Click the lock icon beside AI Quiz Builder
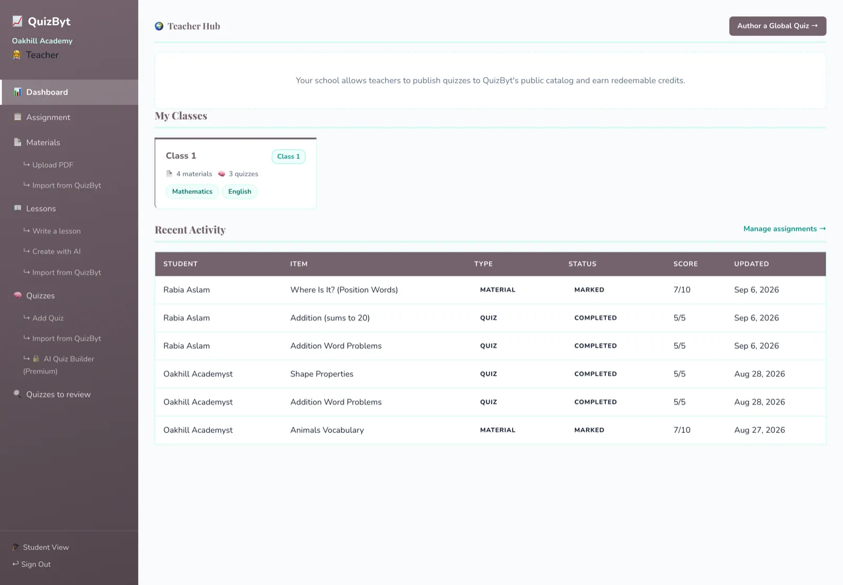Image resolution: width=843 pixels, height=585 pixels. pos(36,359)
